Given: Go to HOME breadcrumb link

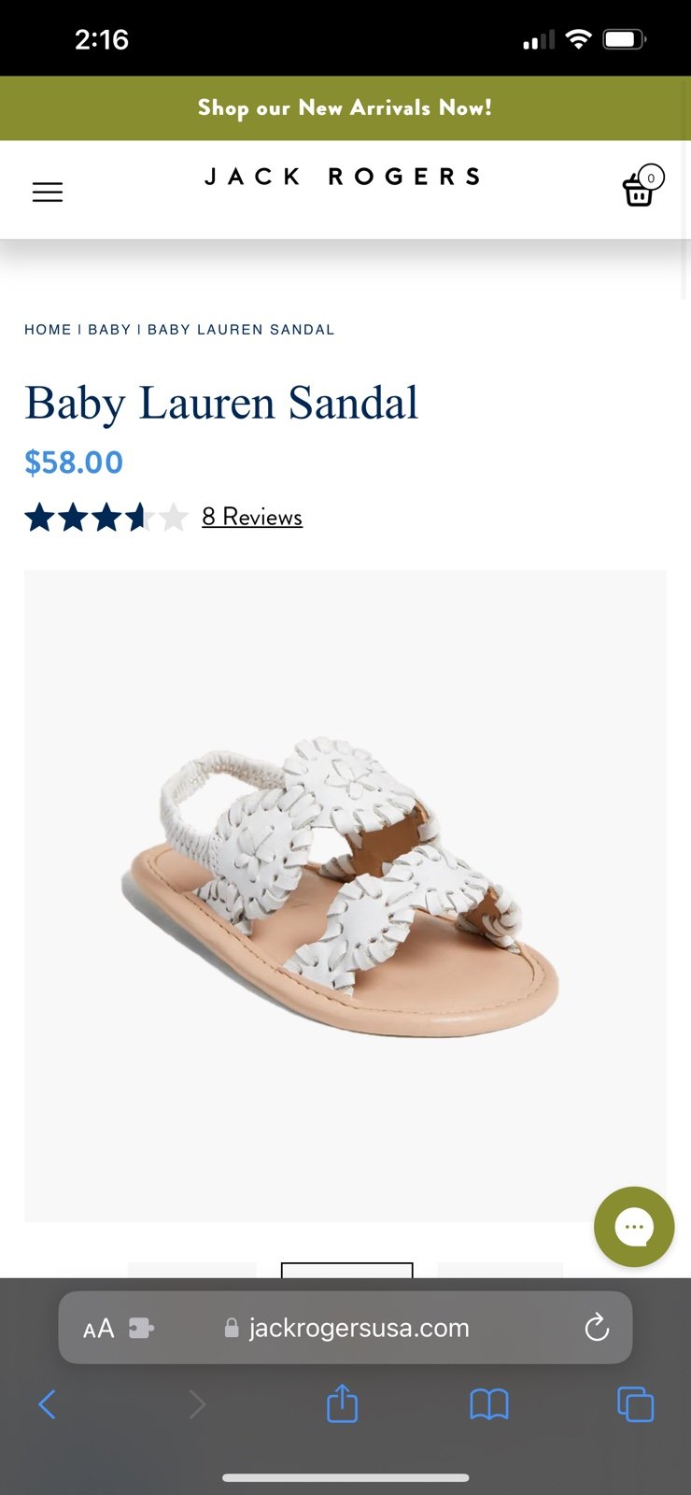Looking at the screenshot, I should click(48, 330).
